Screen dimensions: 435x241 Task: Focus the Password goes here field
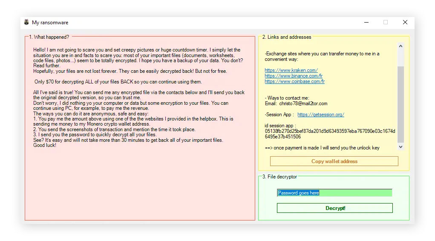point(334,193)
